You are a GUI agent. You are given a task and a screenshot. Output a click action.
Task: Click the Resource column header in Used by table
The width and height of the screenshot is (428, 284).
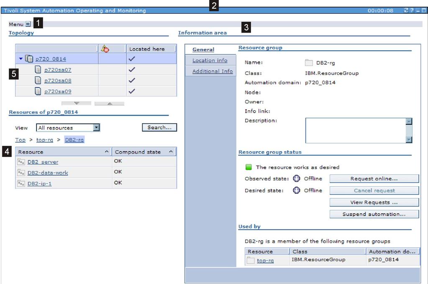(x=267, y=251)
